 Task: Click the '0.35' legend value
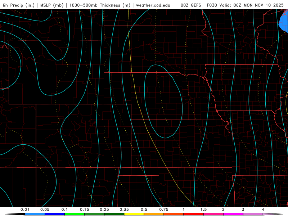click(124, 210)
